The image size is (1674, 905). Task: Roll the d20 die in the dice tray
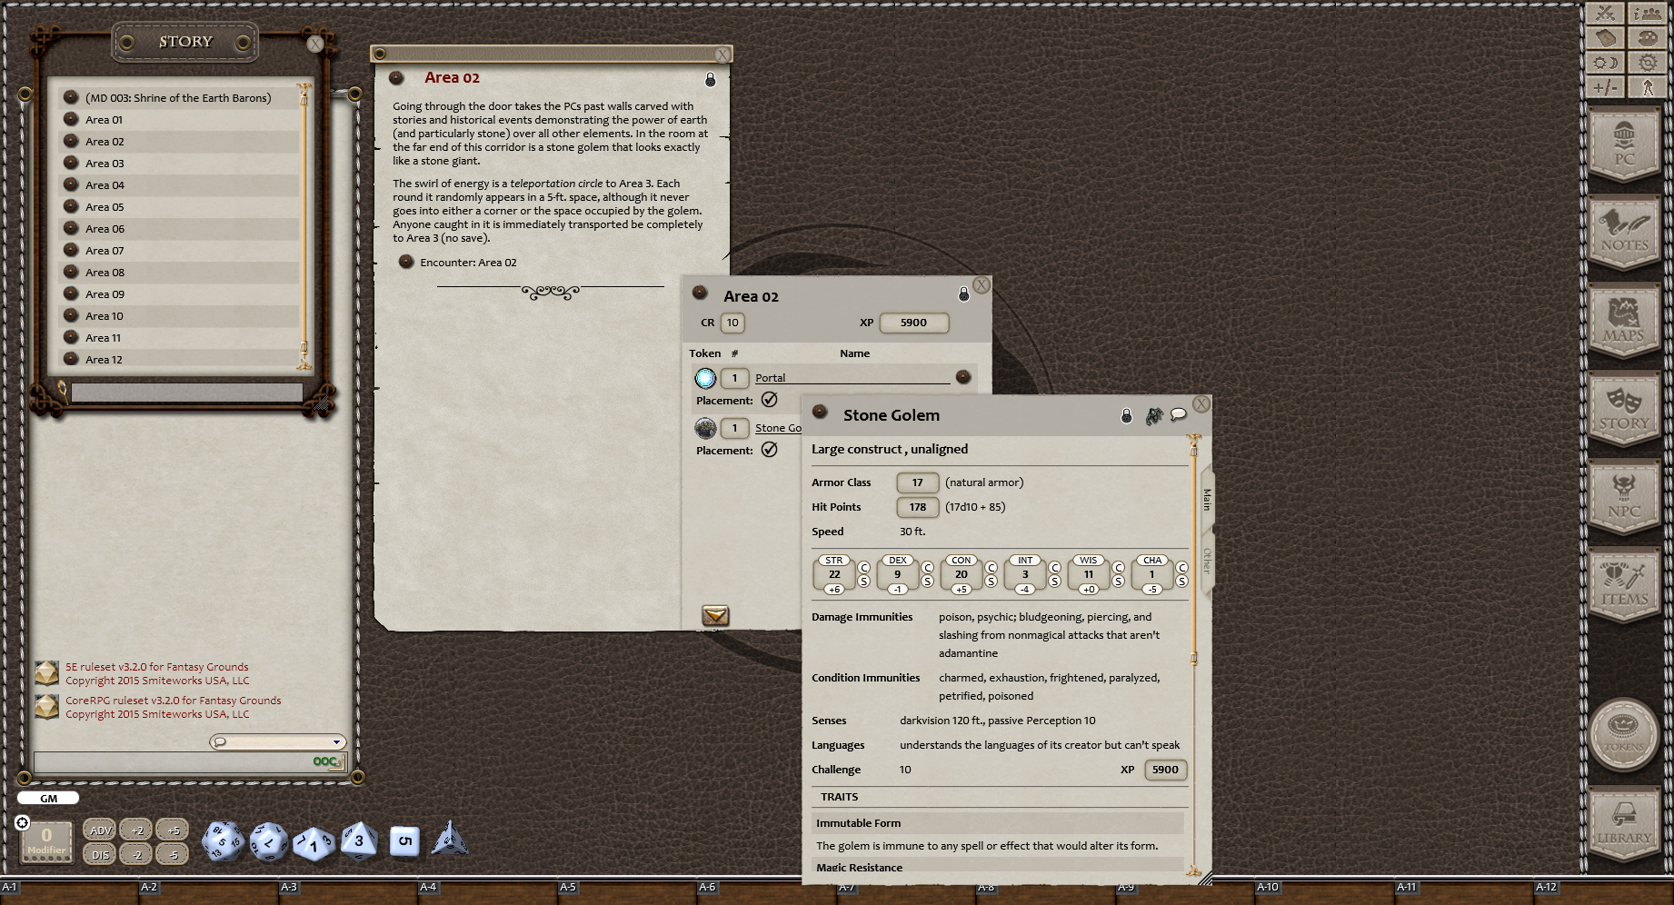point(223,840)
